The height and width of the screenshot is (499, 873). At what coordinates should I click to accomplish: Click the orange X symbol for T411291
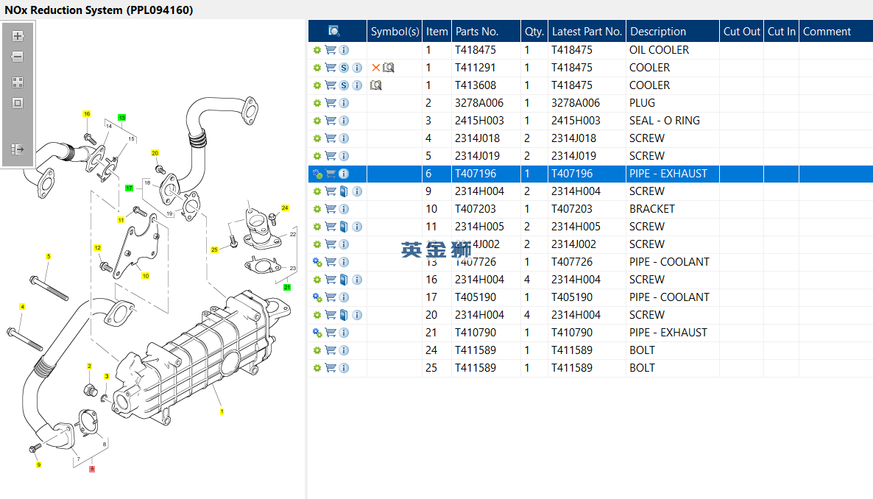(376, 68)
